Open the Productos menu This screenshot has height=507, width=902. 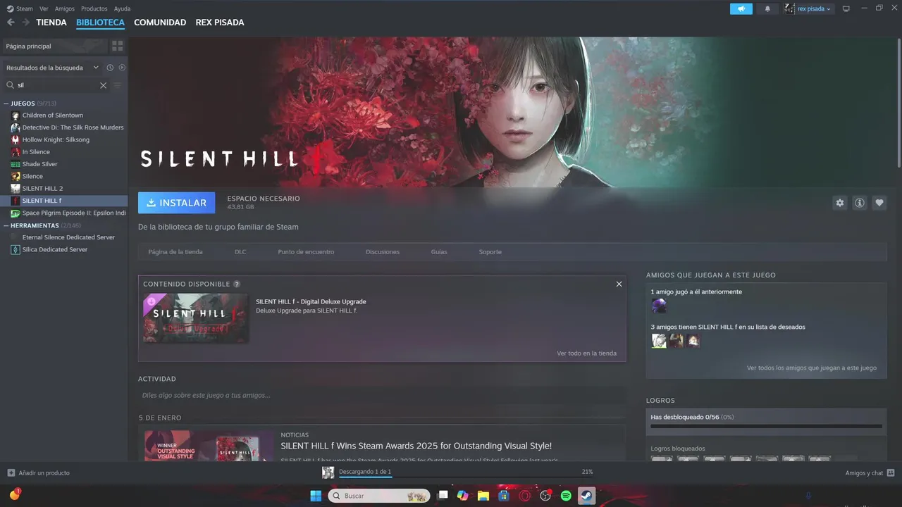pyautogui.click(x=94, y=8)
